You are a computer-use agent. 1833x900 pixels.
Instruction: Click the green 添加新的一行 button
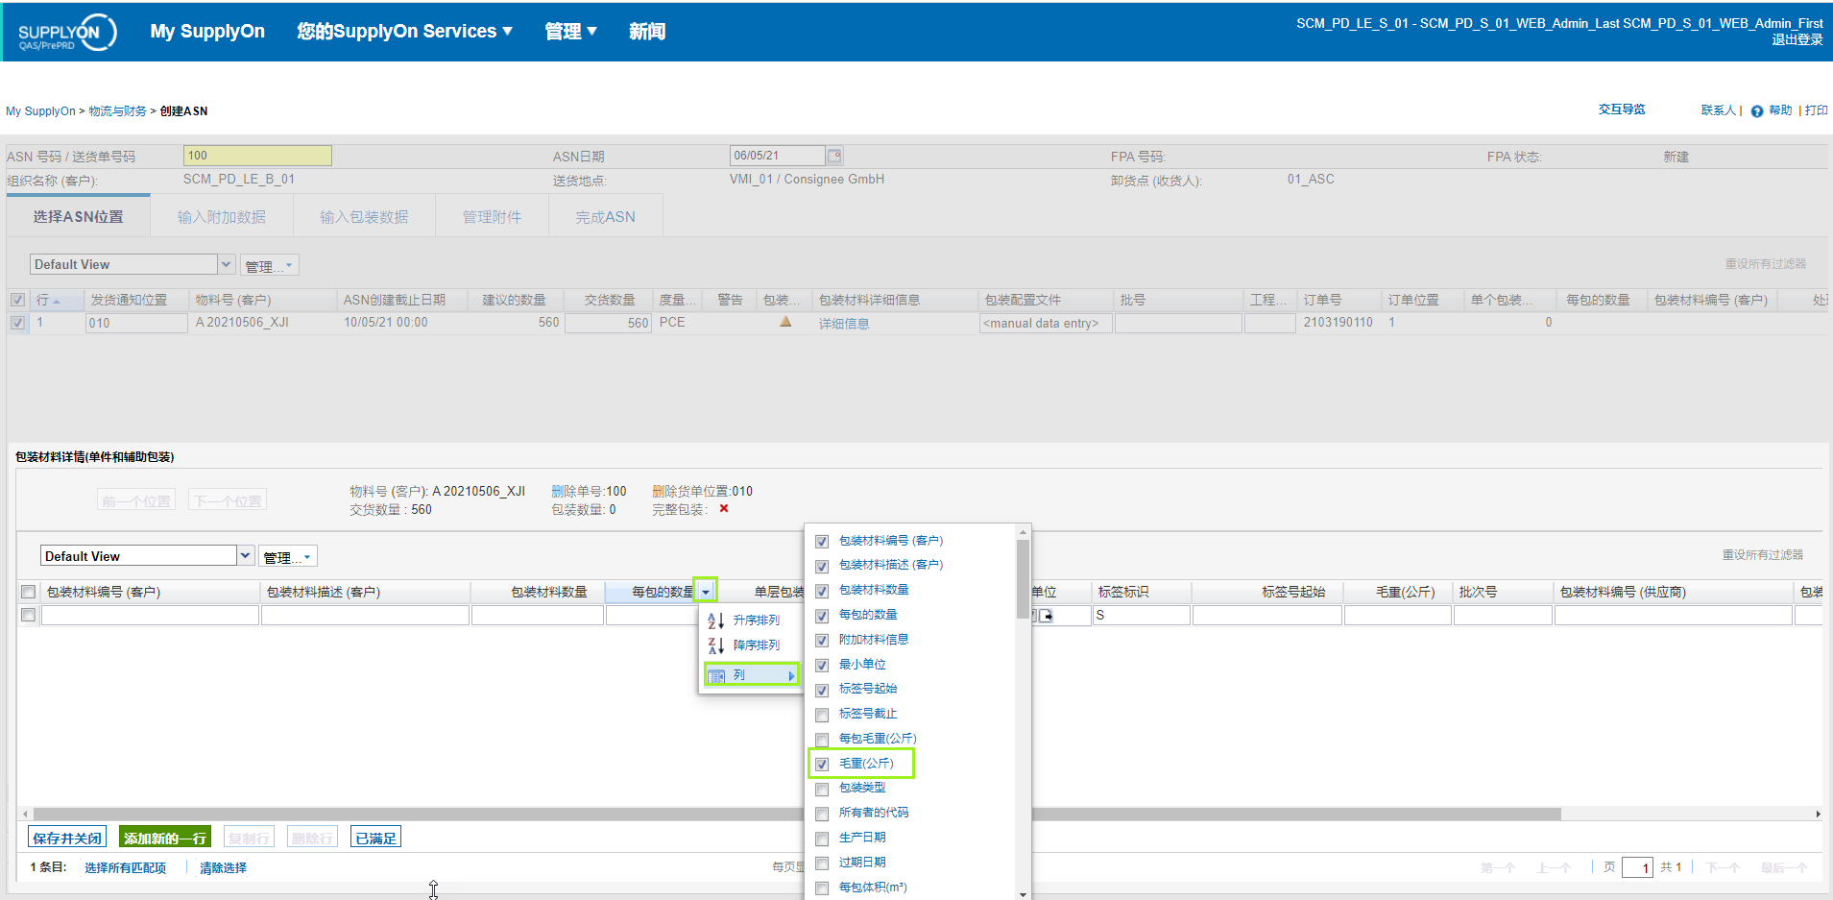165,838
